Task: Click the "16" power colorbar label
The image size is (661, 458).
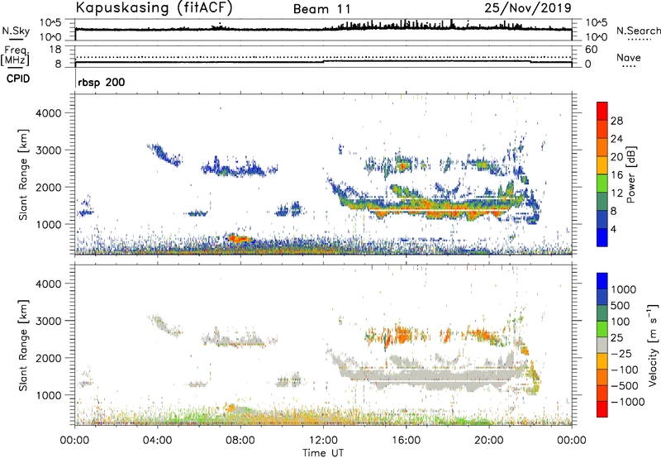Action: [616, 175]
